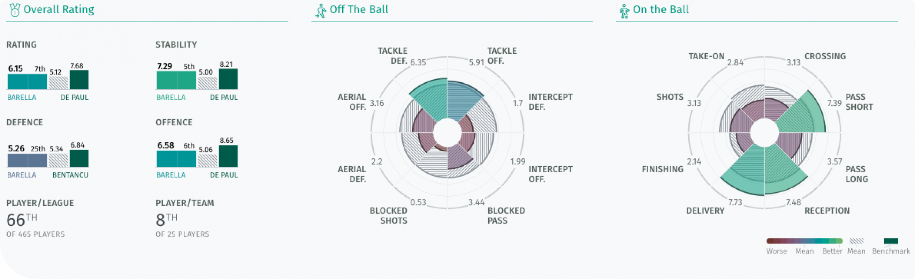The width and height of the screenshot is (915, 279).
Task: Click the 66th Player/League ranking
Action: point(22,220)
